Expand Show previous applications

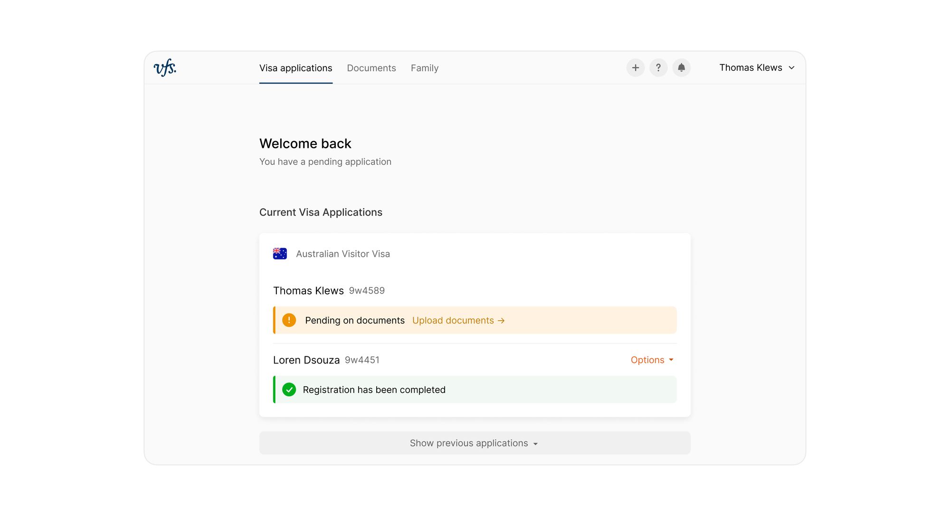474,443
